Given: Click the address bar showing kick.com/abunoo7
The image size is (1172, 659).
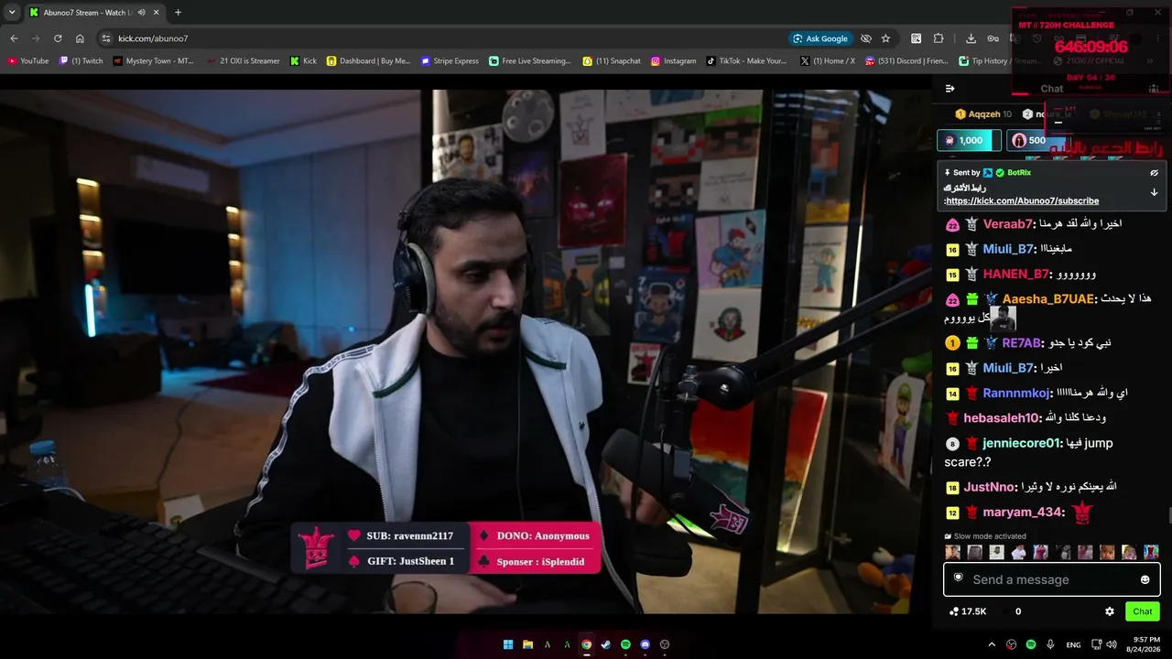Looking at the screenshot, I should point(439,38).
